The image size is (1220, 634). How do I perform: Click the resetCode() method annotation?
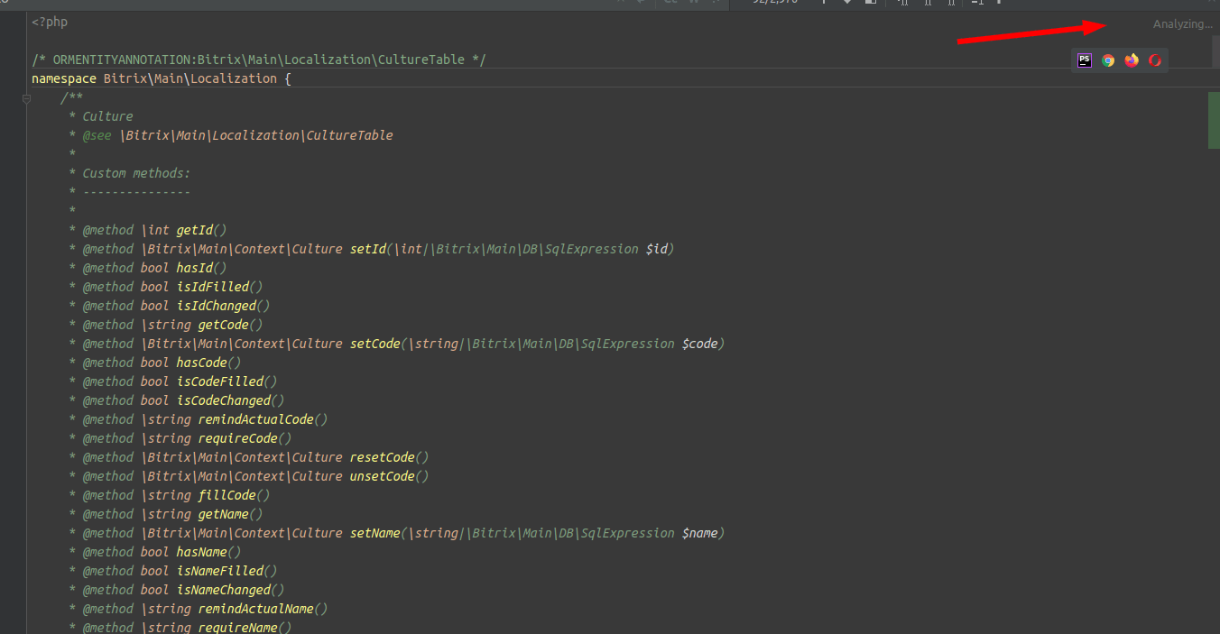(x=255, y=457)
